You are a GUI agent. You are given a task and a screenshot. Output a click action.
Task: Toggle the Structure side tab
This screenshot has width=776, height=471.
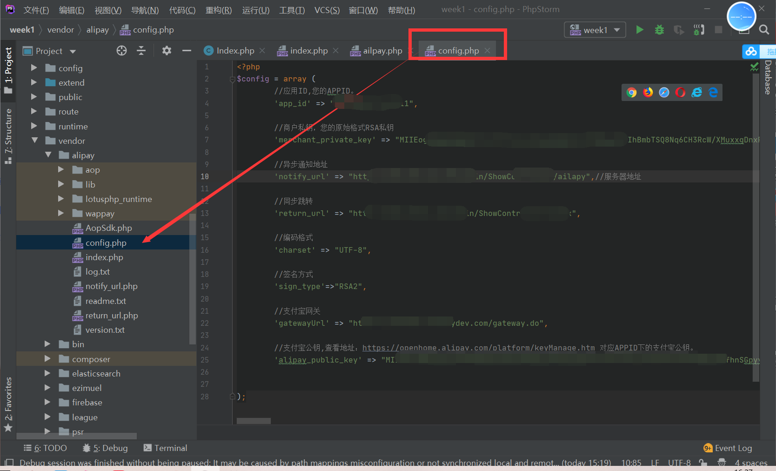tap(8, 136)
